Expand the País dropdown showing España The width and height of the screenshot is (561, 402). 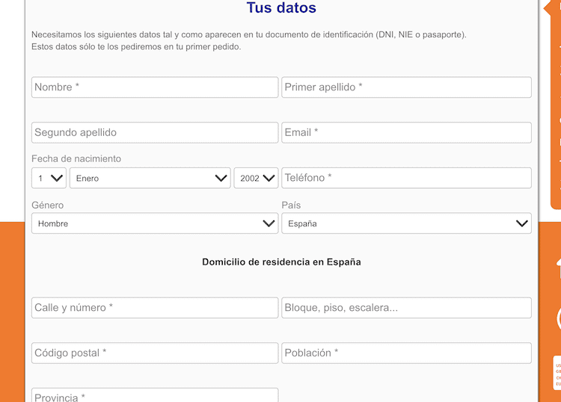[406, 223]
